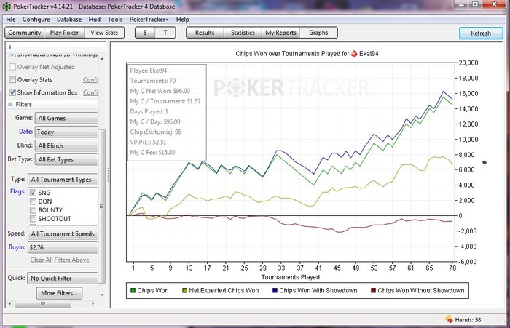Collapse the sidebar with the small left arrow
This screenshot has height=328, width=510.
[9, 47]
